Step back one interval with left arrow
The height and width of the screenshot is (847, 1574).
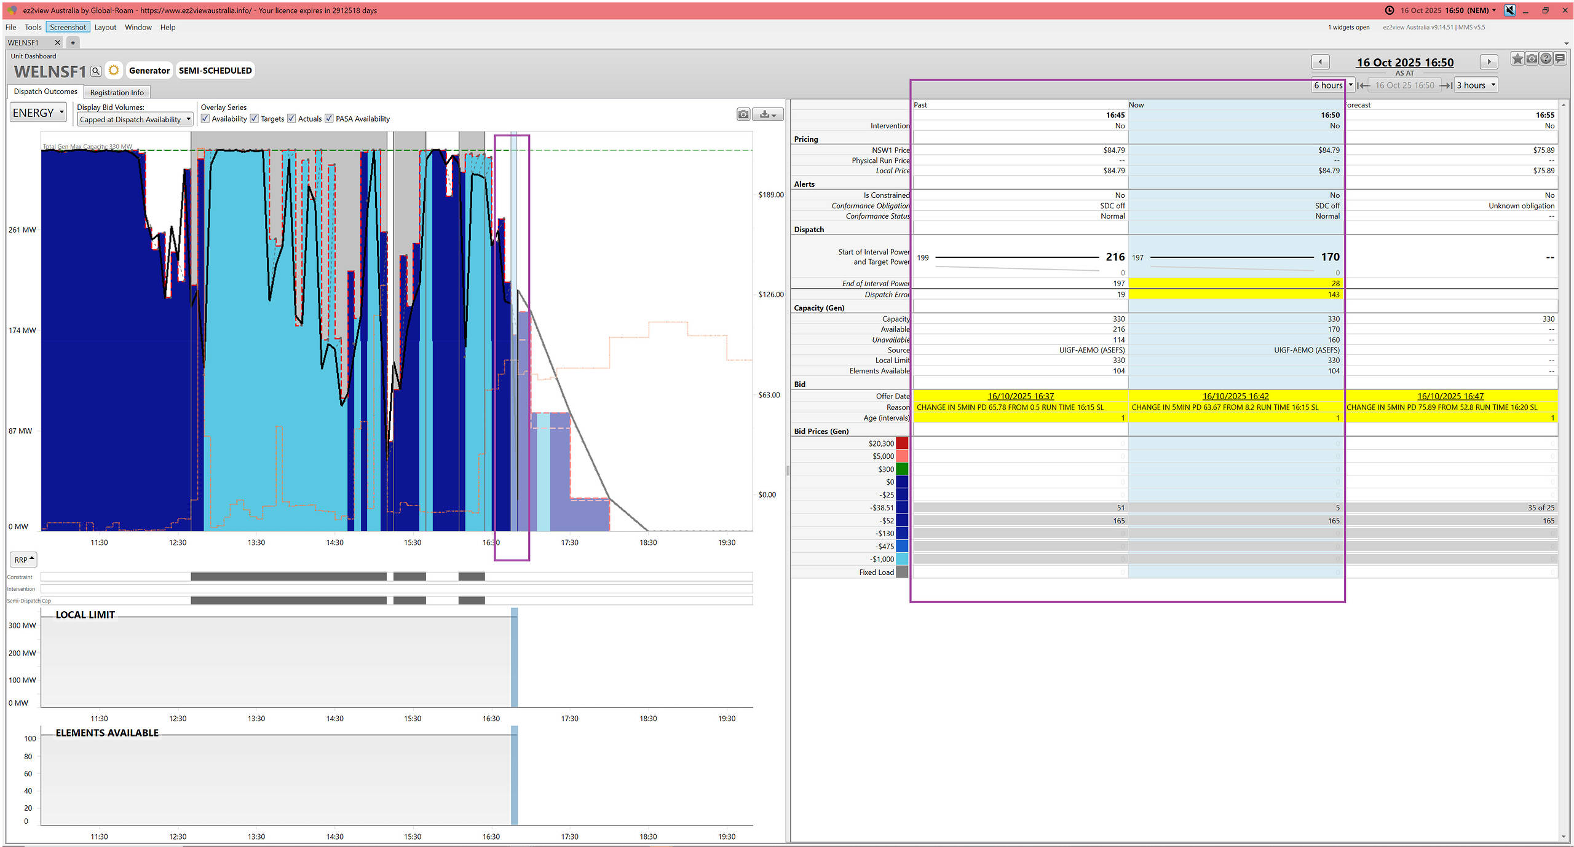(1320, 62)
